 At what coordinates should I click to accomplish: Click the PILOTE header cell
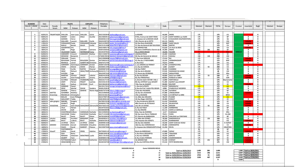pos(70,24)
